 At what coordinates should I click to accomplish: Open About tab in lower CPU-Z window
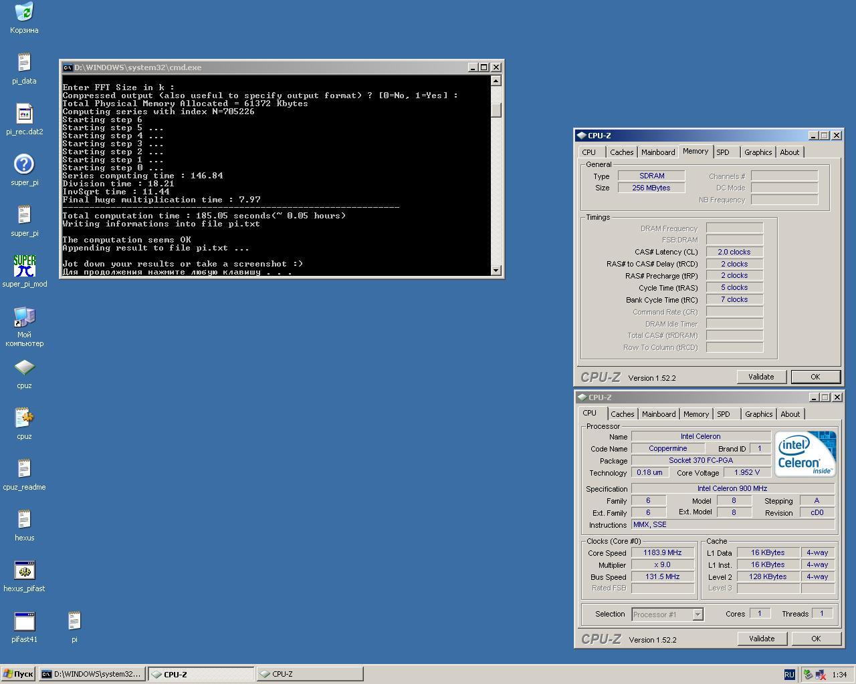pos(790,414)
